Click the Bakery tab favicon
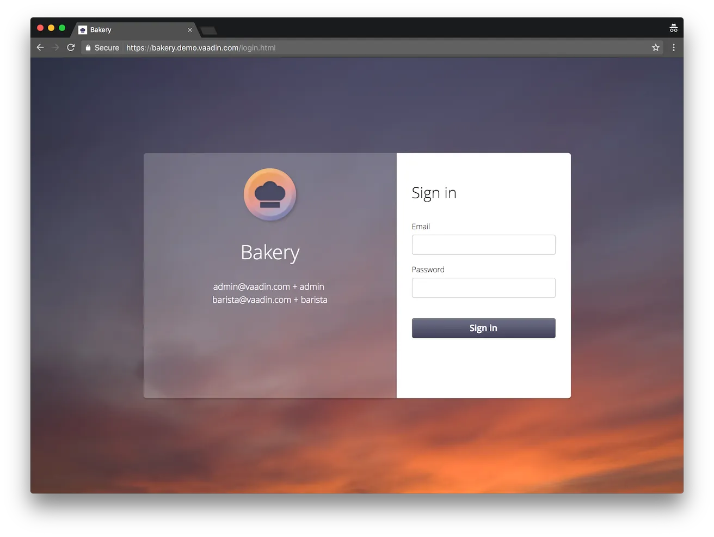714x537 pixels. 83,30
